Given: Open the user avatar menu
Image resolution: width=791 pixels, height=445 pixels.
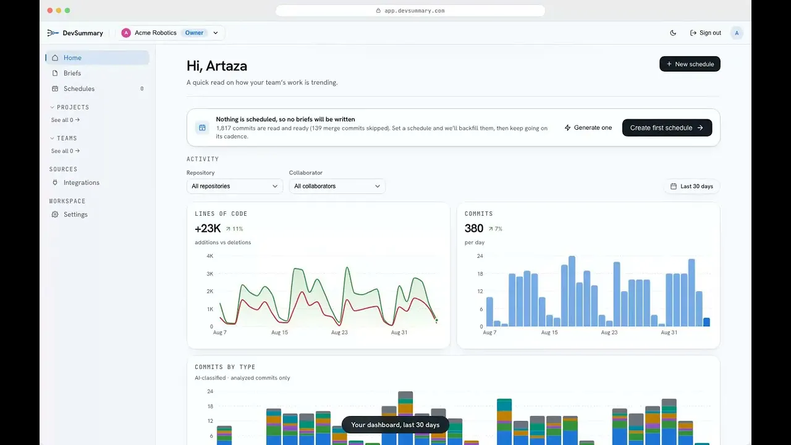Looking at the screenshot, I should [x=737, y=33].
